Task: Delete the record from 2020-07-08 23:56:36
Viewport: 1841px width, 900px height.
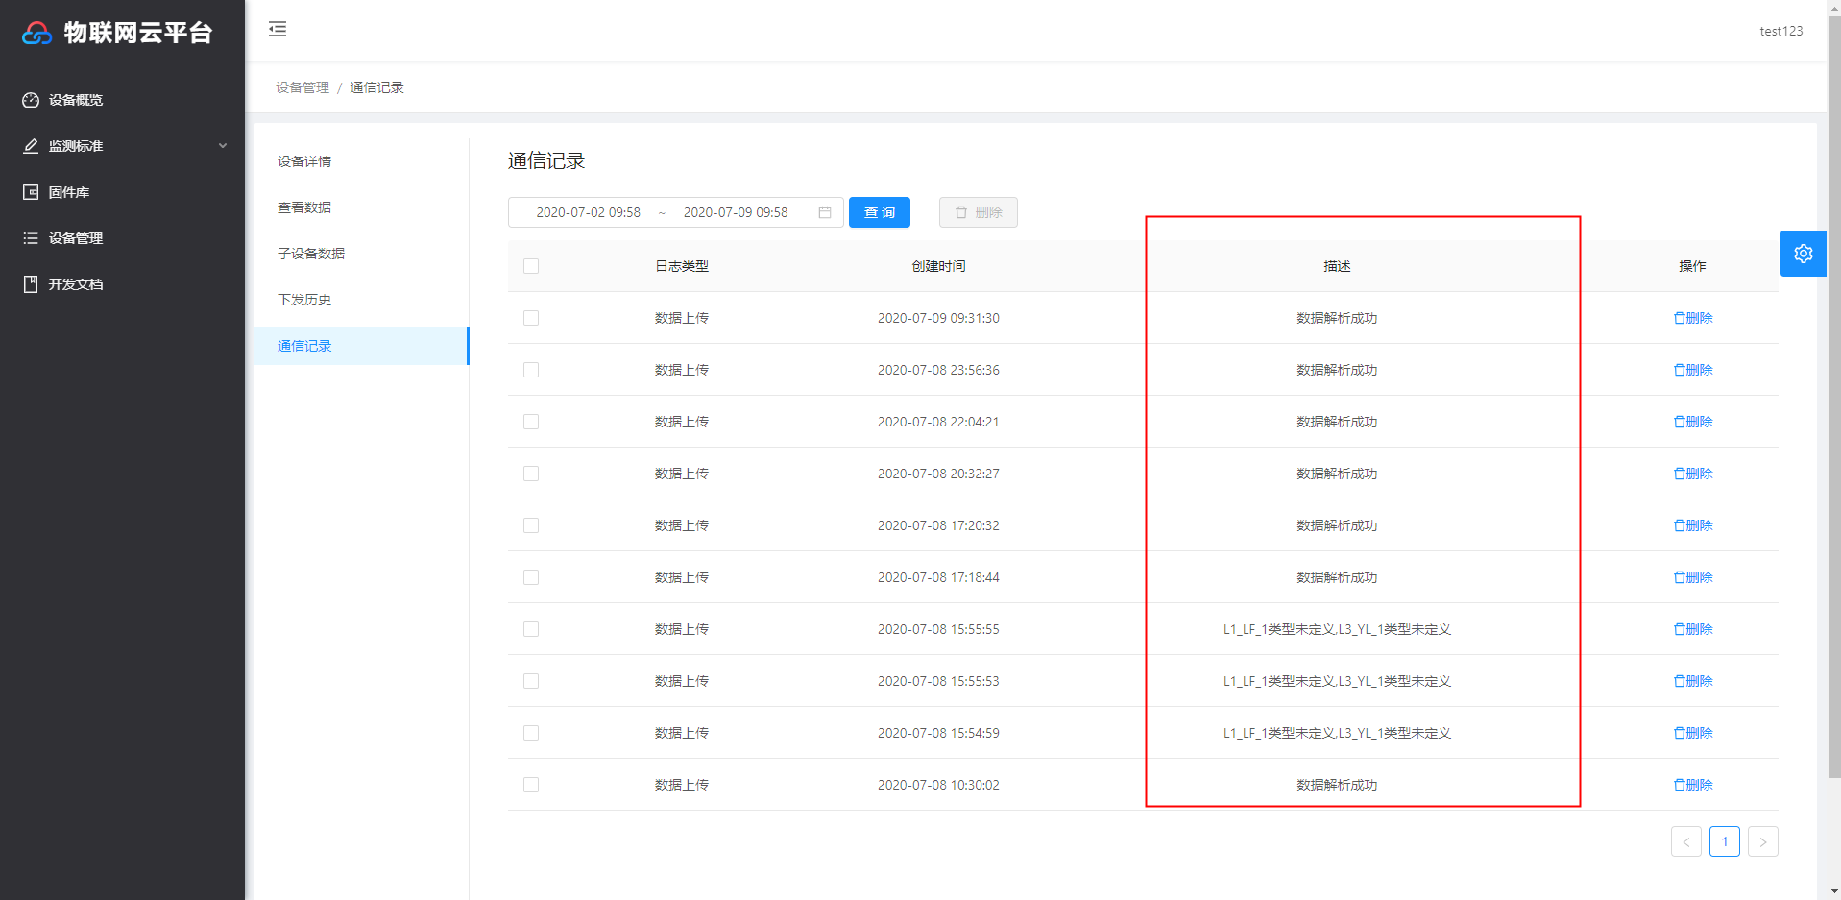Action: (x=1693, y=370)
